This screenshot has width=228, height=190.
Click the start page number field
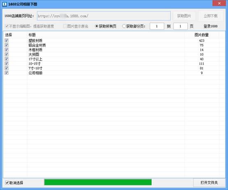point(157,26)
